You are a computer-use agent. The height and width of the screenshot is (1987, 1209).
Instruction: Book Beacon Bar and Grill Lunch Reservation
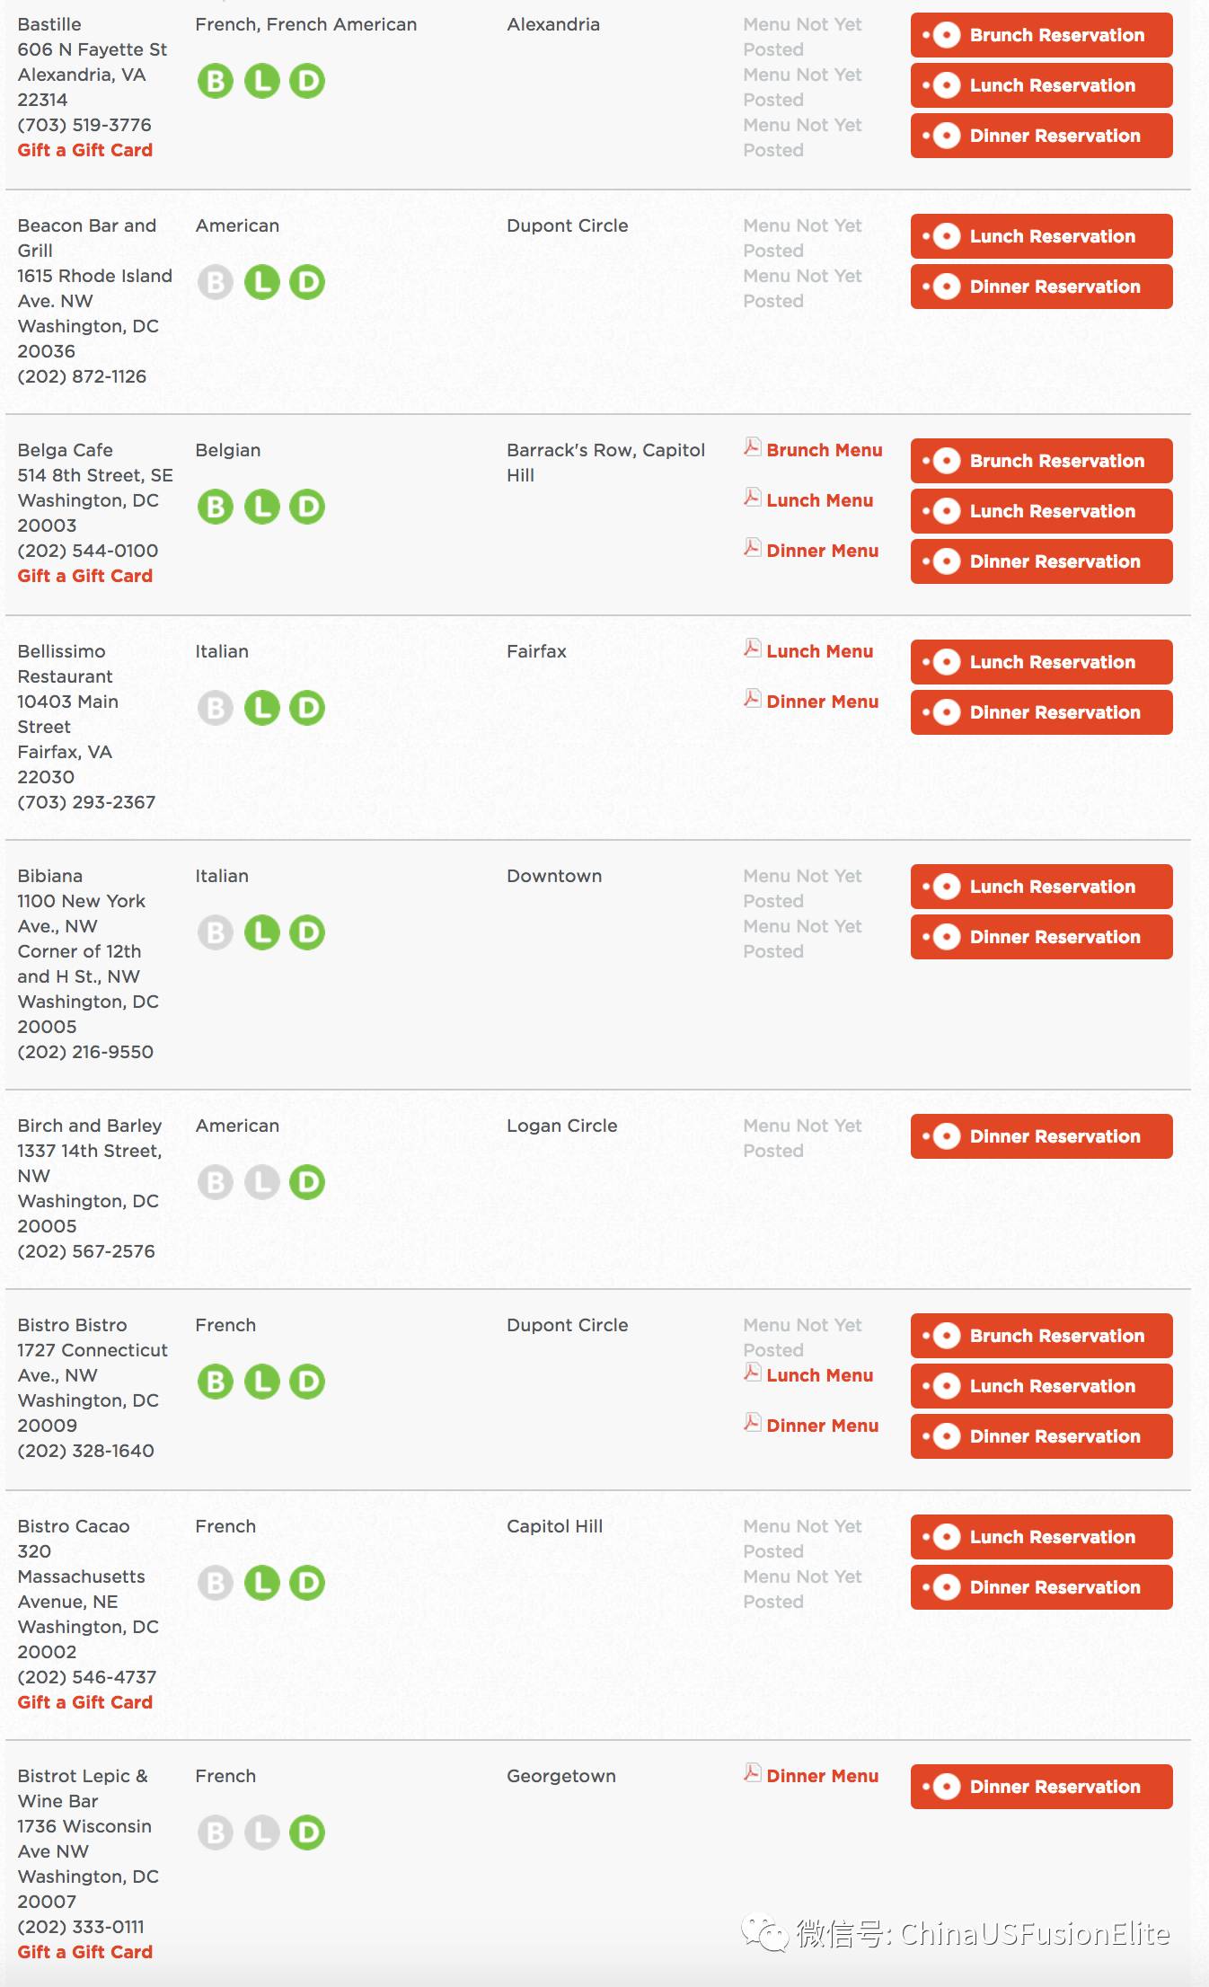click(1042, 236)
